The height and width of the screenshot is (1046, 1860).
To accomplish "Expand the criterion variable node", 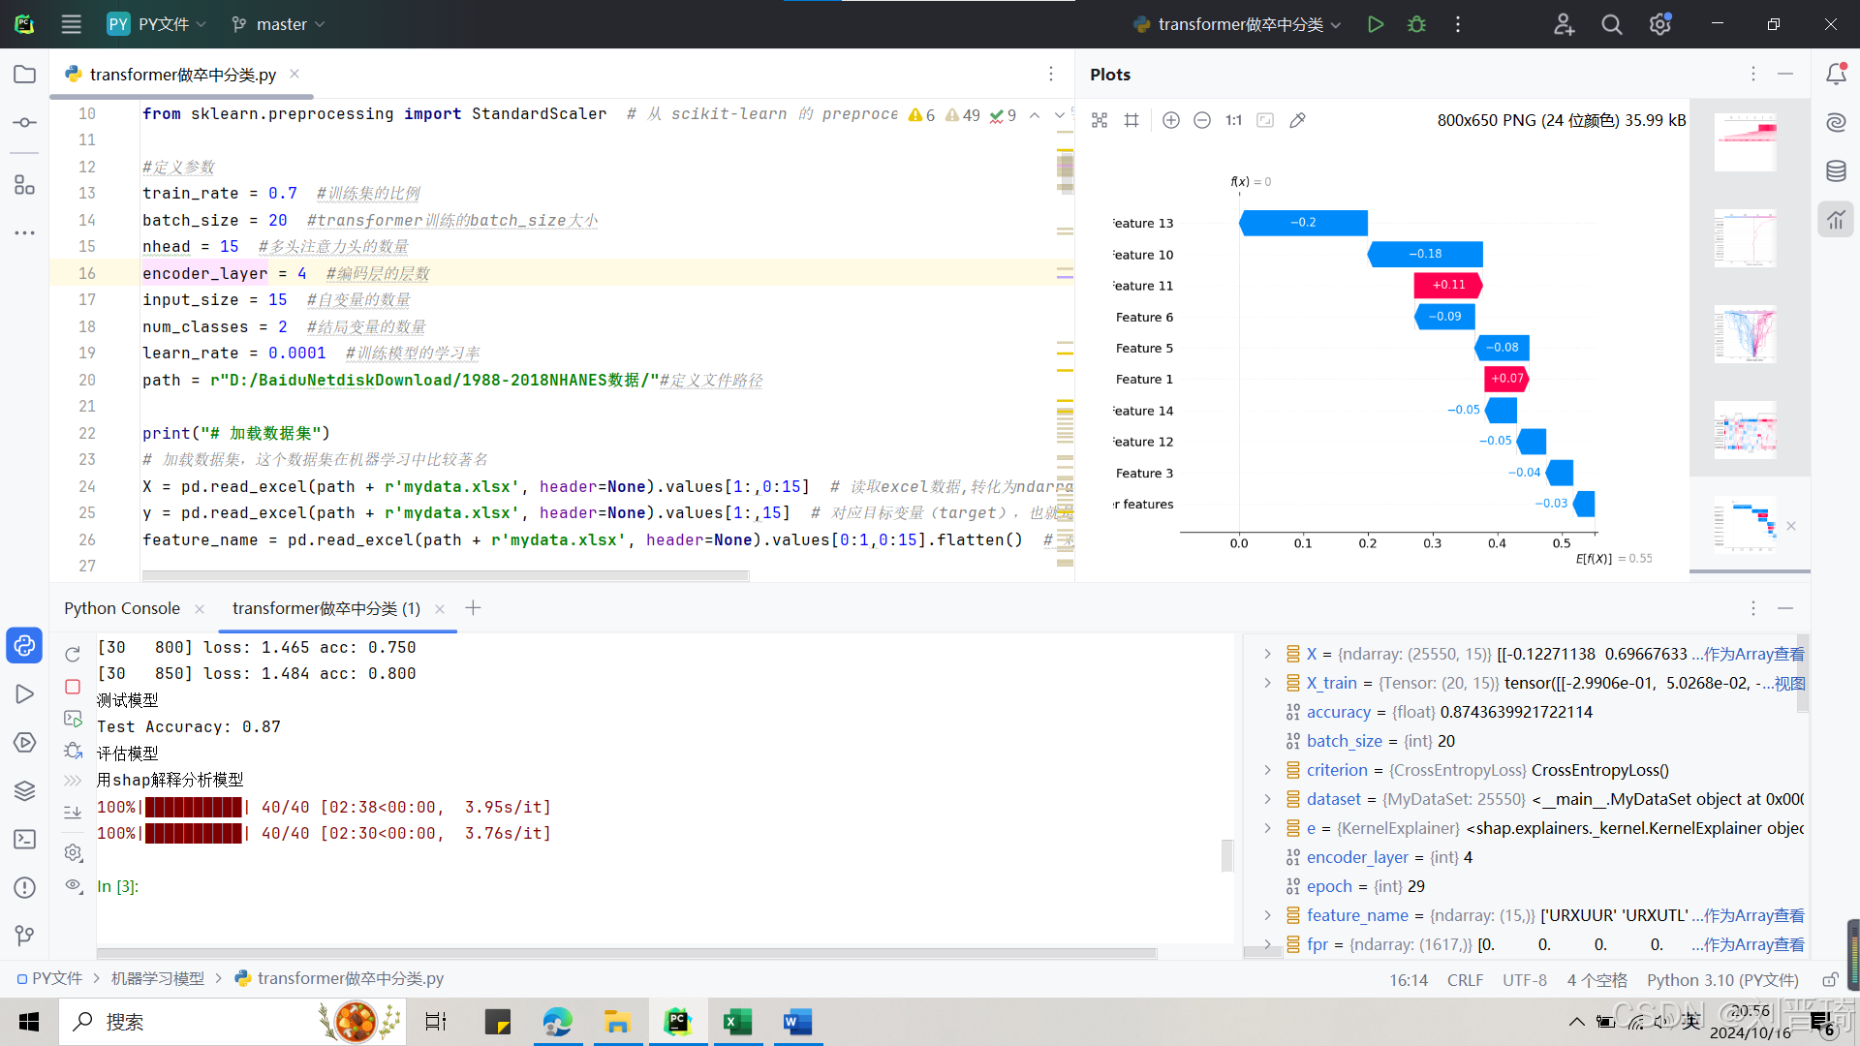I will [1267, 770].
